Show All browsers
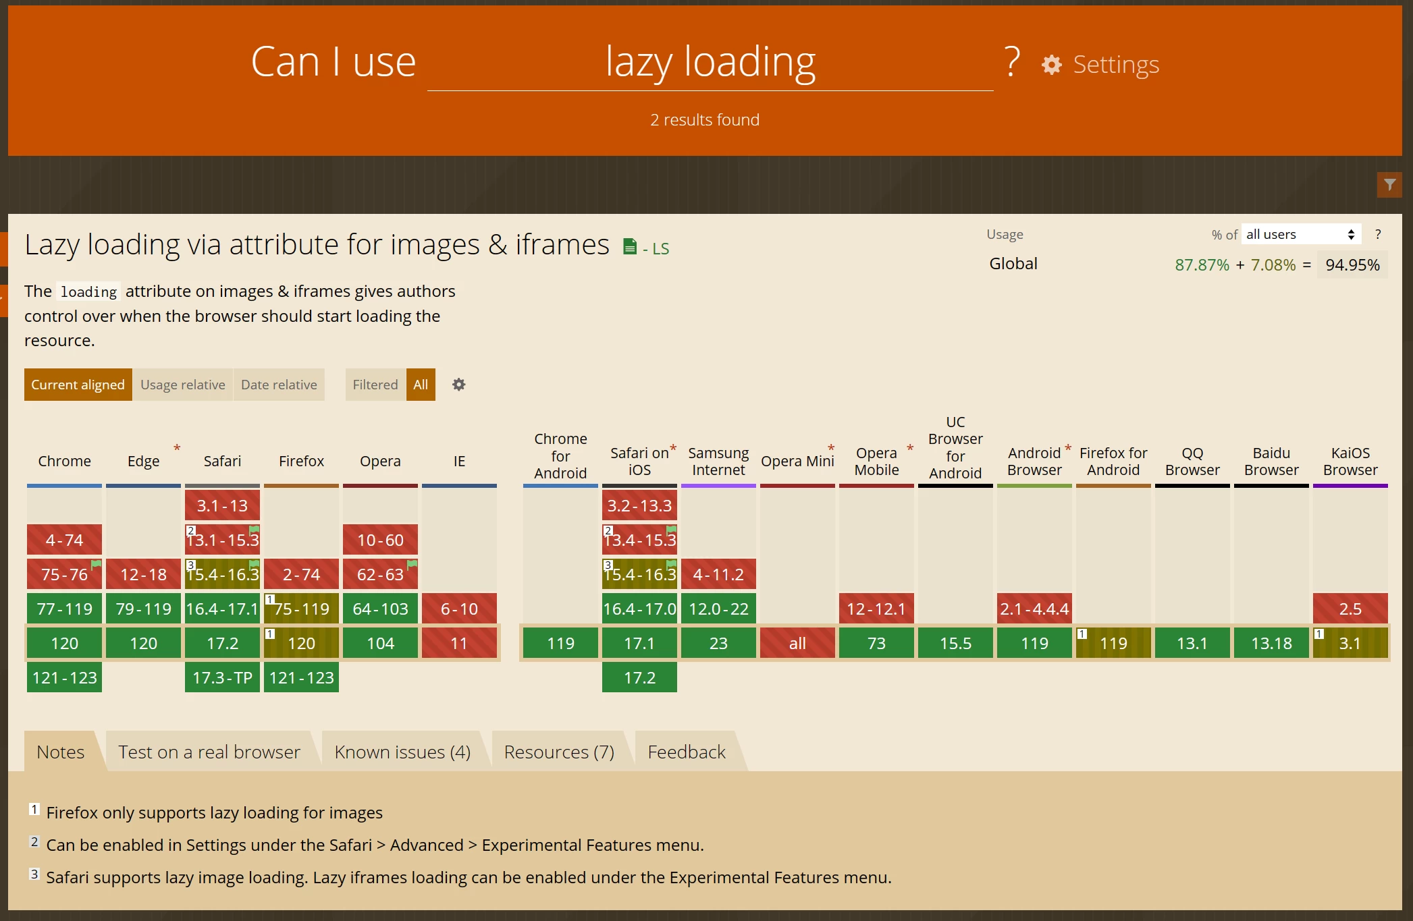 point(421,385)
